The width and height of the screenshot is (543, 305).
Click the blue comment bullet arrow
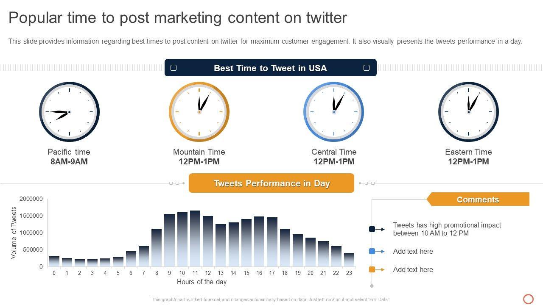pyautogui.click(x=377, y=251)
